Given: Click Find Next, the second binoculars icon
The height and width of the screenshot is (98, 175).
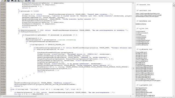Looking at the screenshot, I should click(15, 1).
